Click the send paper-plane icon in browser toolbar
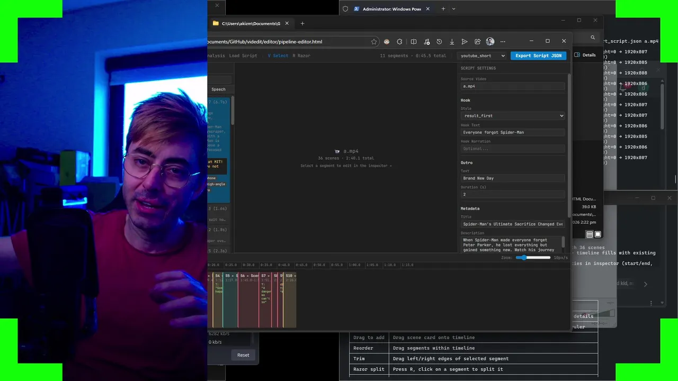 tap(465, 42)
